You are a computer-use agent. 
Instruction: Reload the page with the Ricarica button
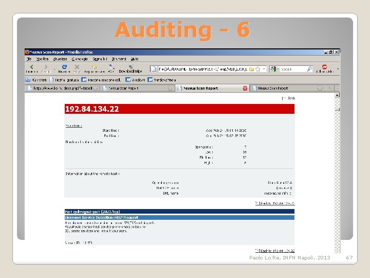coord(64,67)
